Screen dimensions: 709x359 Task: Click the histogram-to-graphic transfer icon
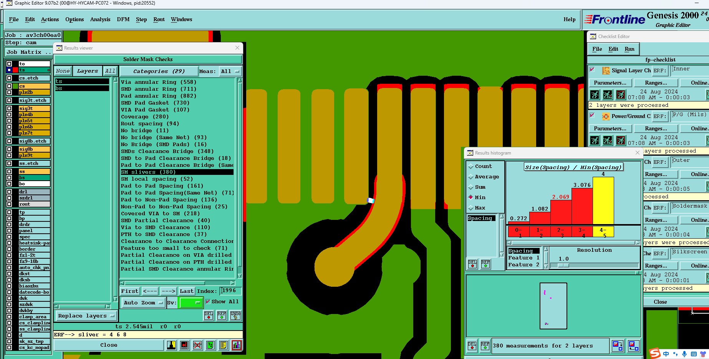[x=618, y=346]
